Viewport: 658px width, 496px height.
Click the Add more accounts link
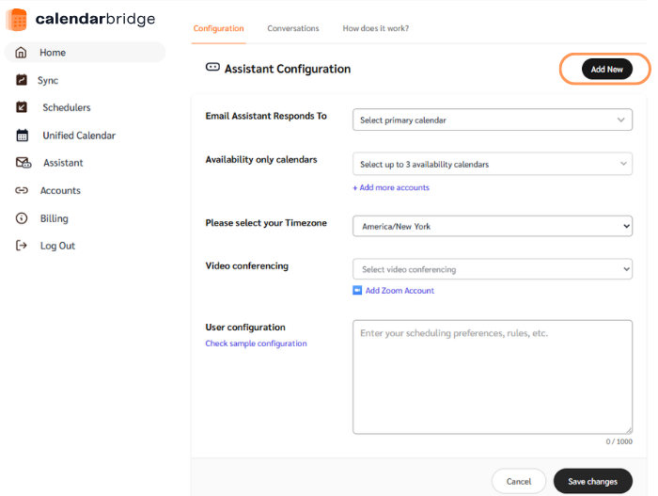pos(391,187)
